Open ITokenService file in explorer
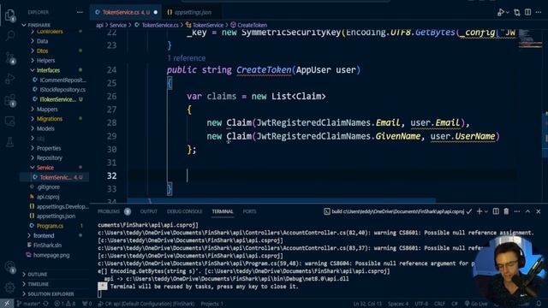Screen dimensions: 548x308 tap(57, 99)
